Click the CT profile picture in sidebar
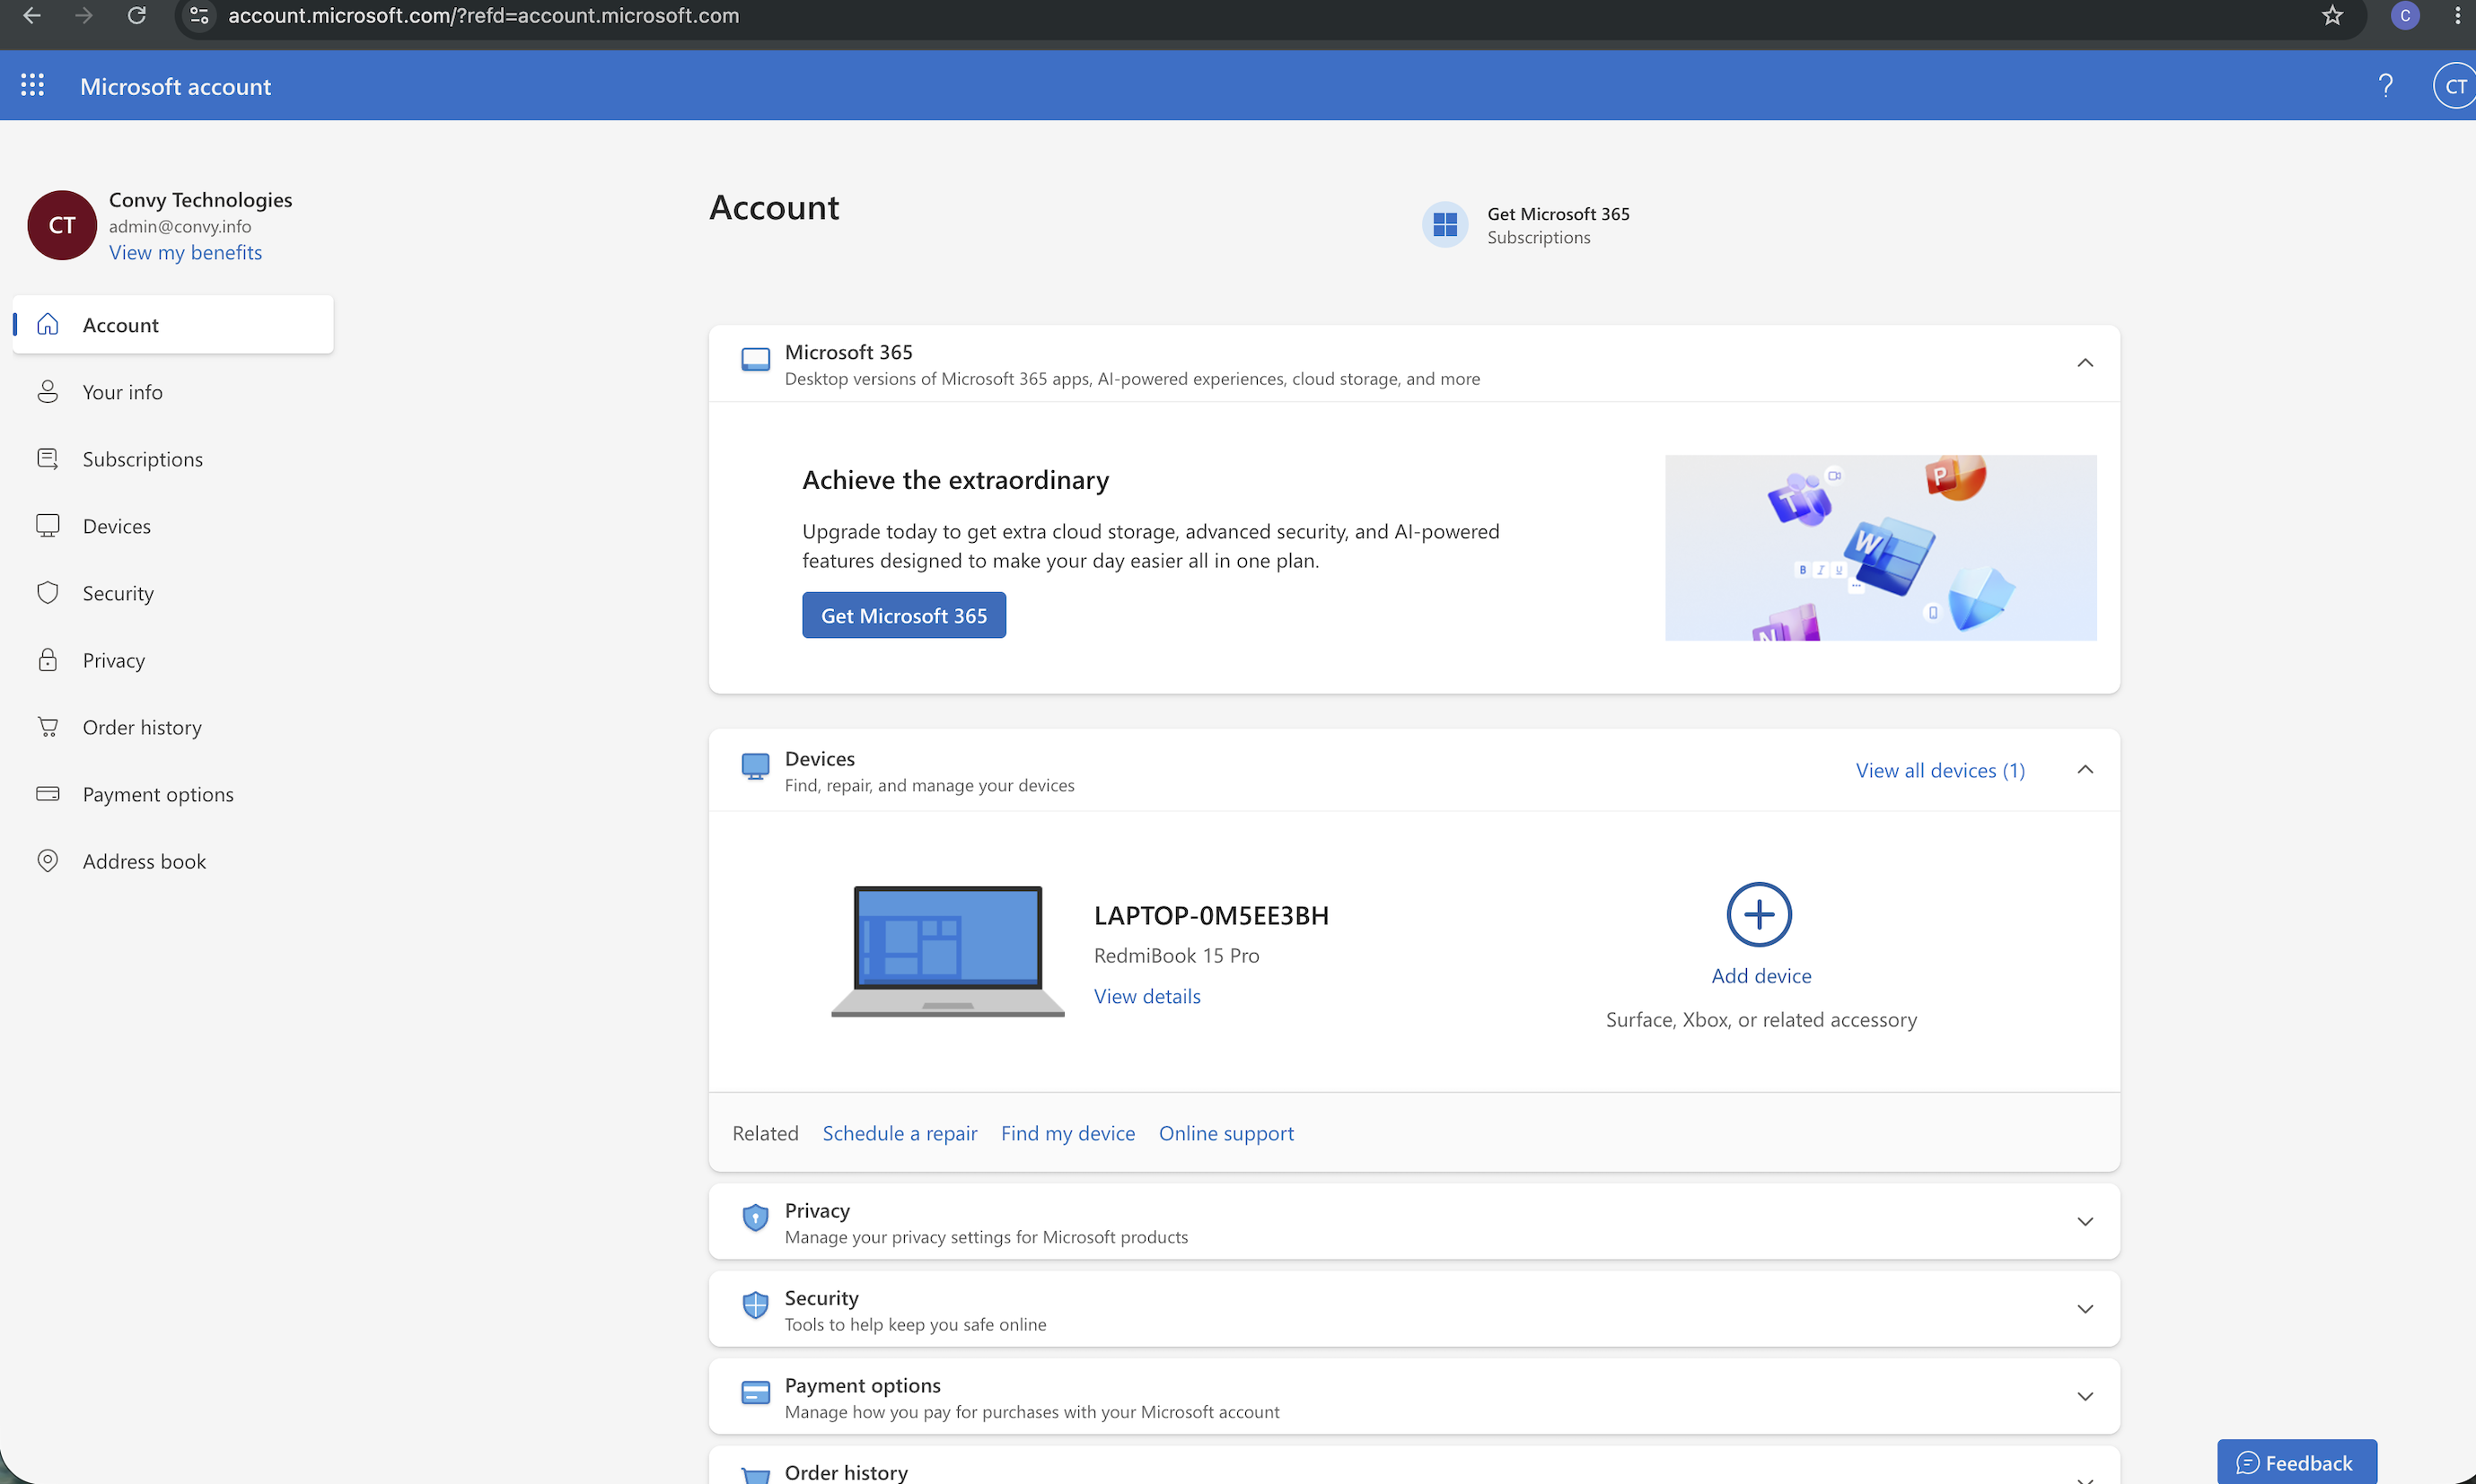Viewport: 2476px width, 1484px height. click(x=62, y=225)
